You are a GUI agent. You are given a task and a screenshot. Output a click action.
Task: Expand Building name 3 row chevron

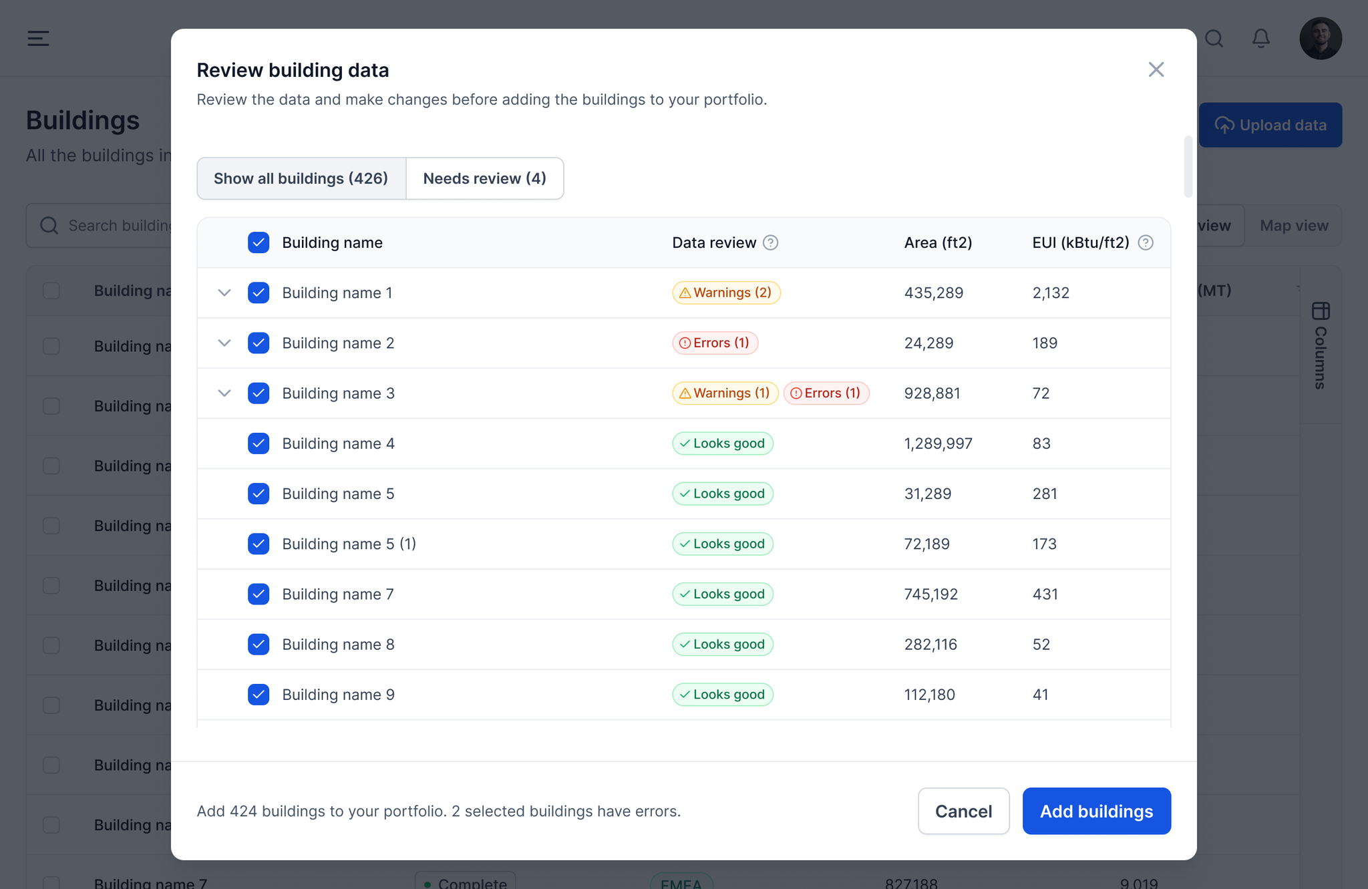224,393
